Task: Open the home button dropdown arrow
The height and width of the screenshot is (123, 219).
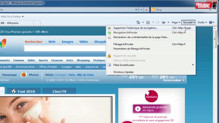Action: (x=143, y=23)
